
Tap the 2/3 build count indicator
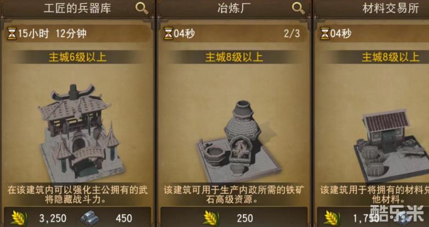click(x=292, y=34)
